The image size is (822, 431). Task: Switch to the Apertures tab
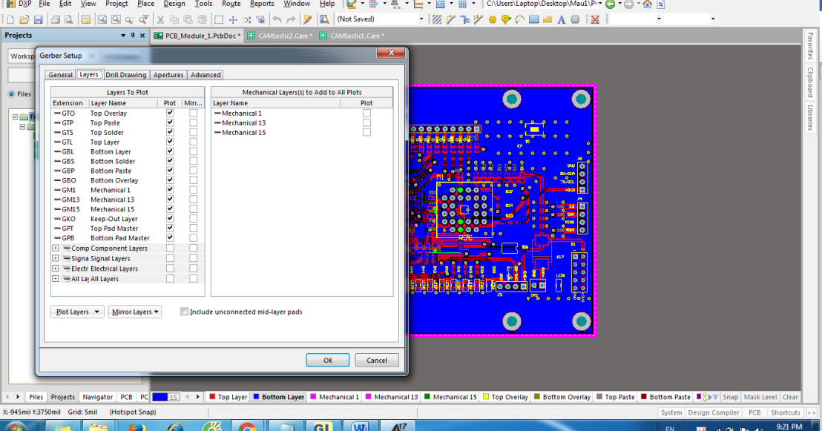click(x=168, y=75)
